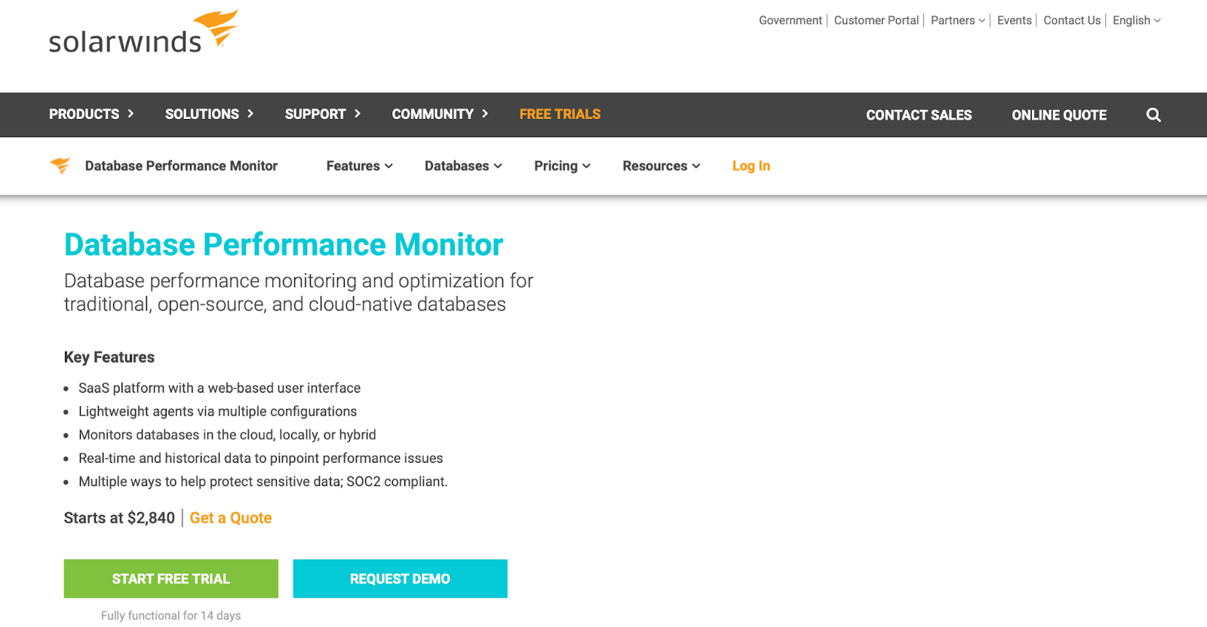Expand the Solutions menu

click(x=209, y=115)
